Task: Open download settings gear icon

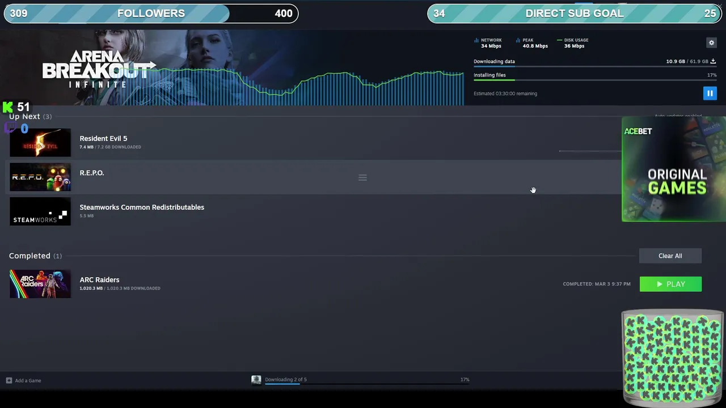Action: (x=711, y=42)
